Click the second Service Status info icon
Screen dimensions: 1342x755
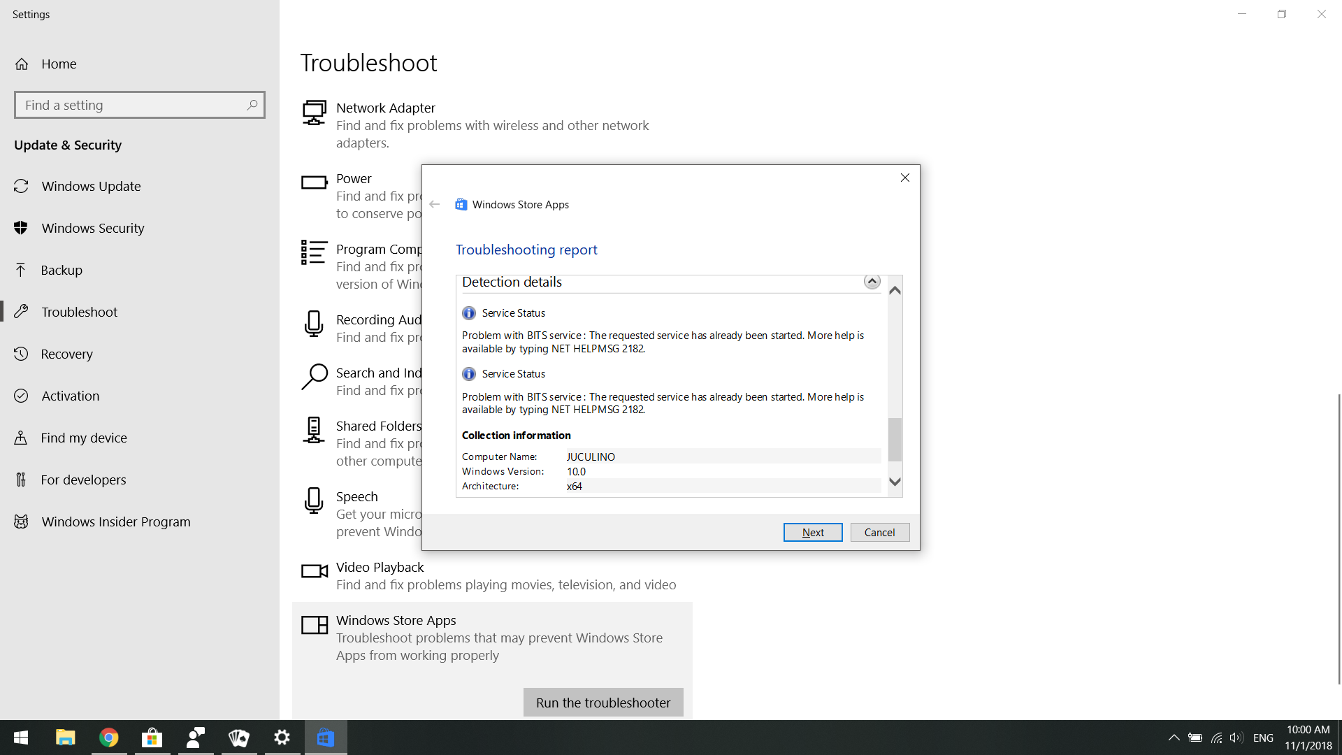(x=469, y=374)
